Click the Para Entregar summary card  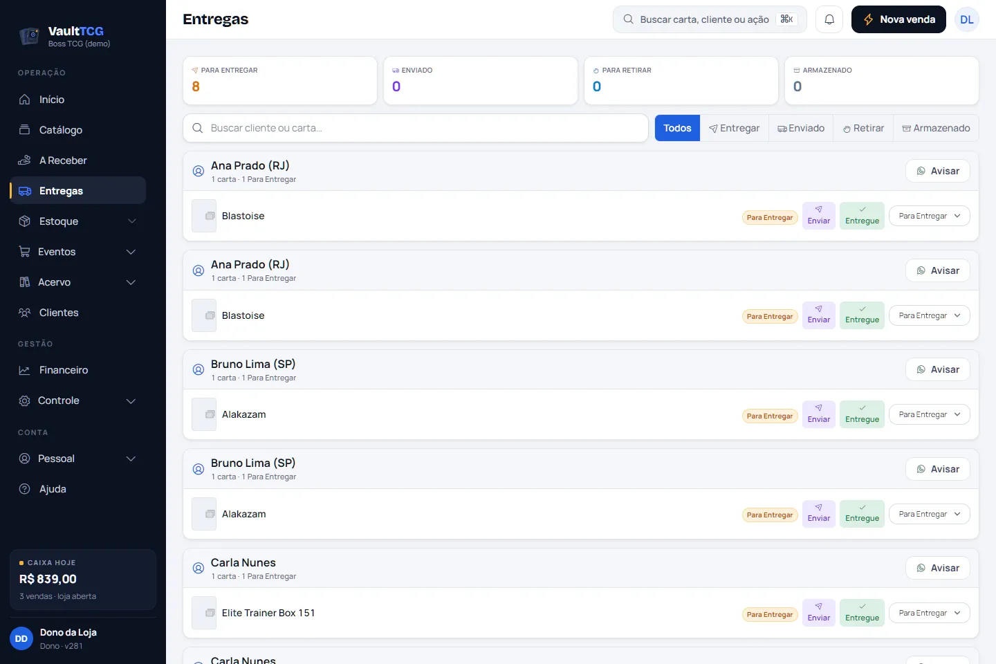280,80
